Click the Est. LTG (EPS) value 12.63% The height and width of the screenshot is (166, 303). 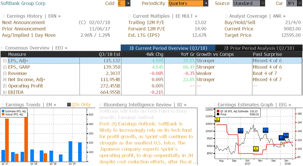199,35
